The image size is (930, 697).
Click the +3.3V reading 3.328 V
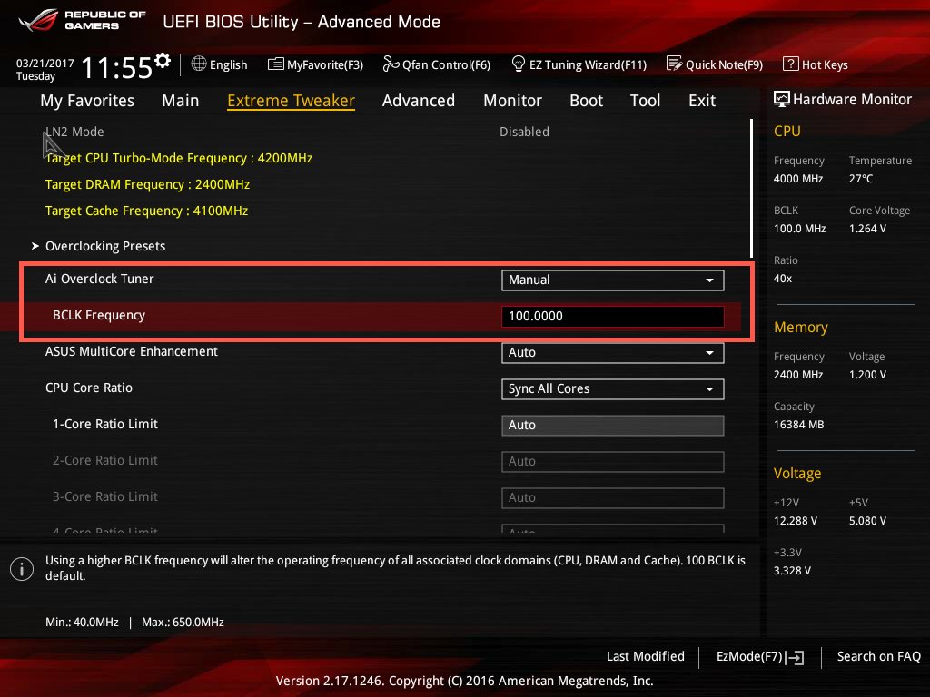[792, 571]
